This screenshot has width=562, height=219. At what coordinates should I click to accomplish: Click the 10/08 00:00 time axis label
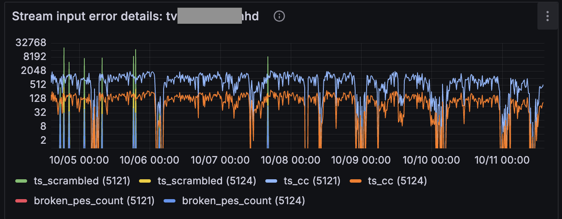click(290, 160)
